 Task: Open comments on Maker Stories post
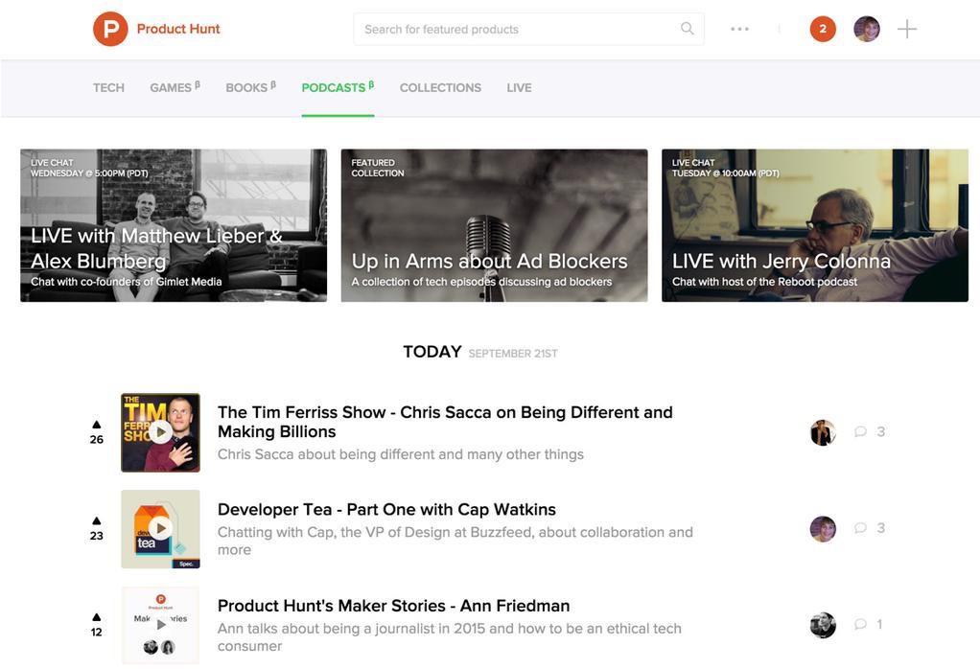click(869, 625)
